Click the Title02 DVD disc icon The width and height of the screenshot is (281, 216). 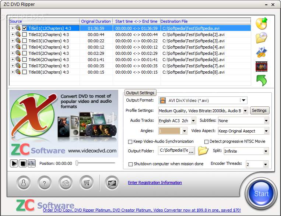point(18,34)
